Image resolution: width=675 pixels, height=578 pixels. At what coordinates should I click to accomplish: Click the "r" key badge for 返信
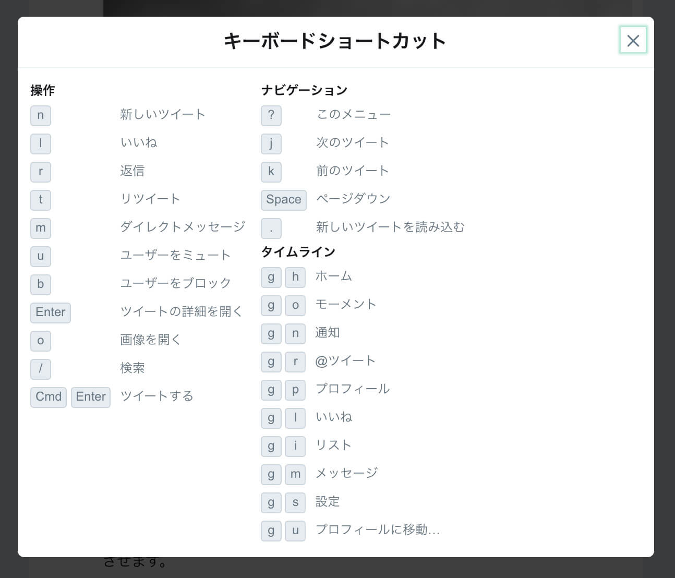pyautogui.click(x=40, y=172)
